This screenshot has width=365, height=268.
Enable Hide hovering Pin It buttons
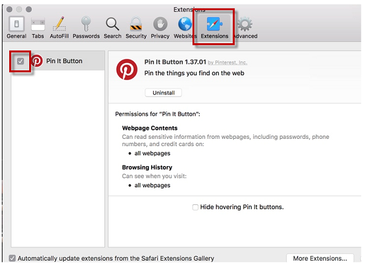pos(196,207)
